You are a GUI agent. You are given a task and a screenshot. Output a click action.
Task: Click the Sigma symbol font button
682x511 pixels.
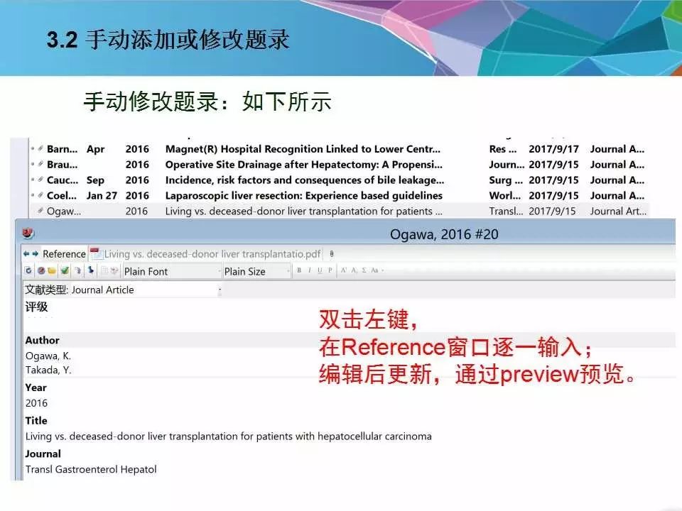364,270
